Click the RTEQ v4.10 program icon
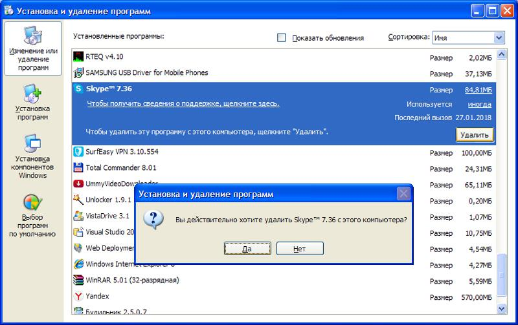Viewport: 518px width, 325px height. 78,57
